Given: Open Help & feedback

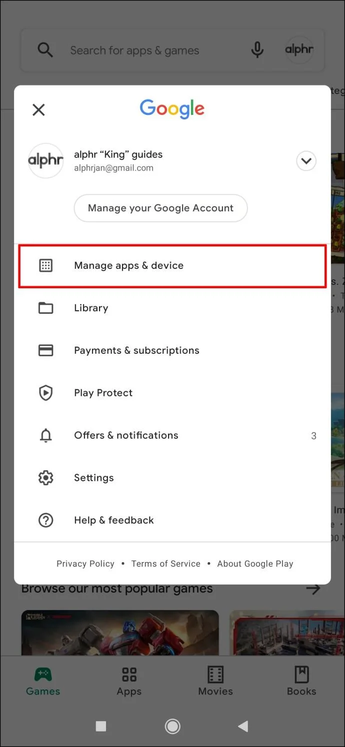Looking at the screenshot, I should [x=172, y=520].
